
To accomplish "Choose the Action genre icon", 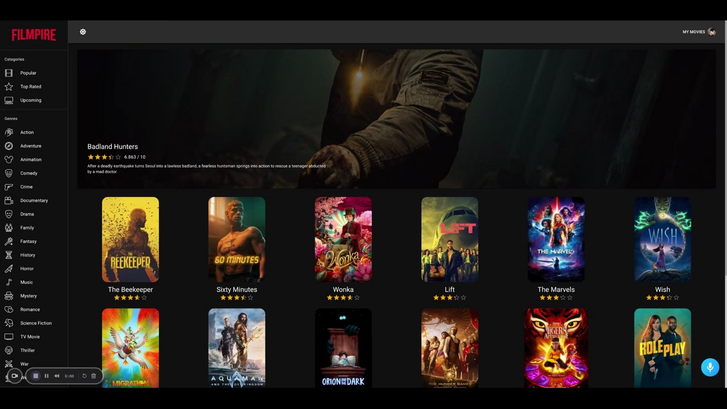I will 9,132.
